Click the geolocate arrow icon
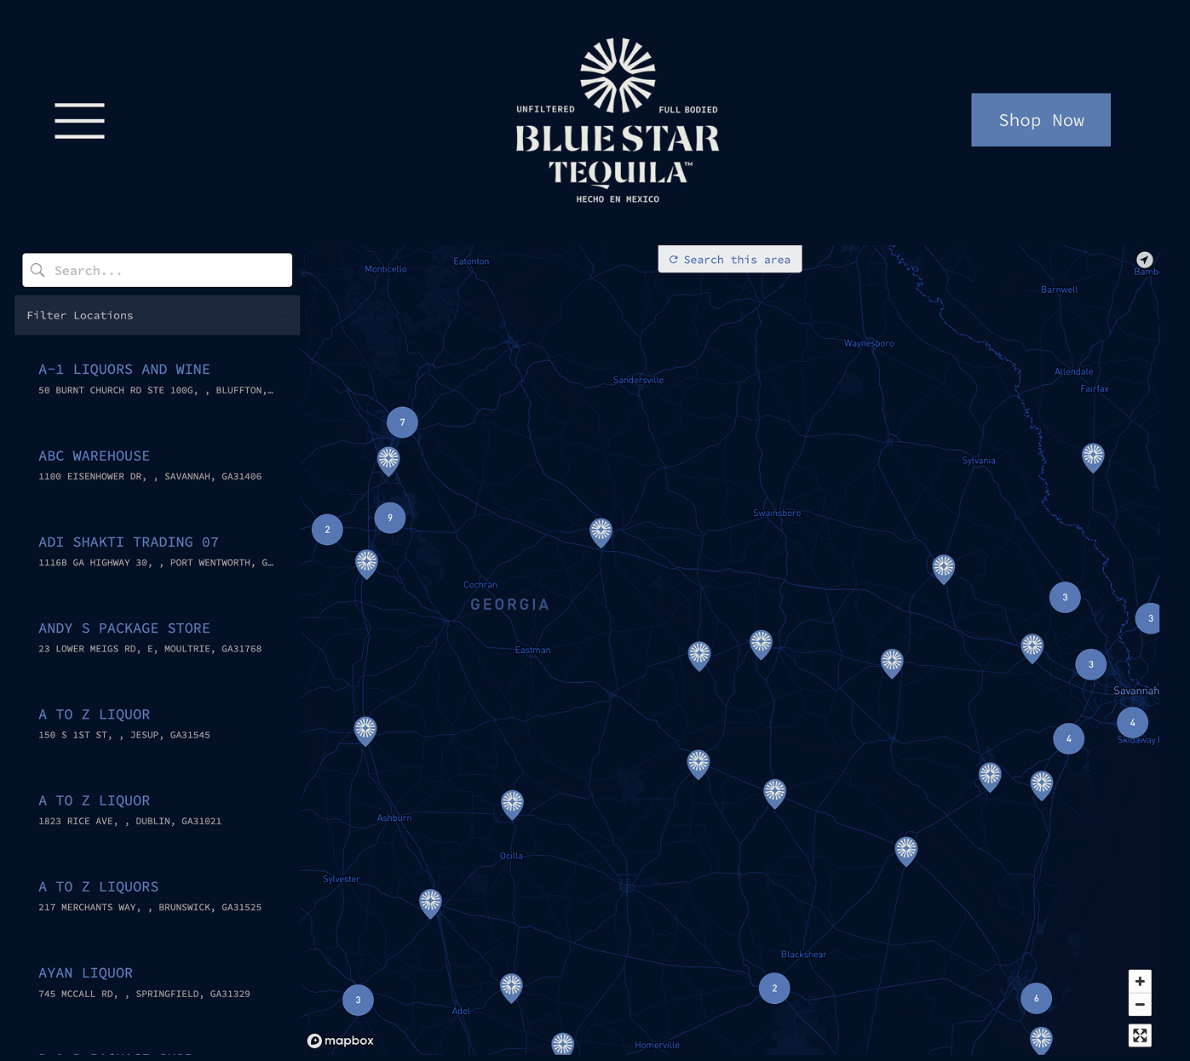1190x1061 pixels. point(1144,259)
